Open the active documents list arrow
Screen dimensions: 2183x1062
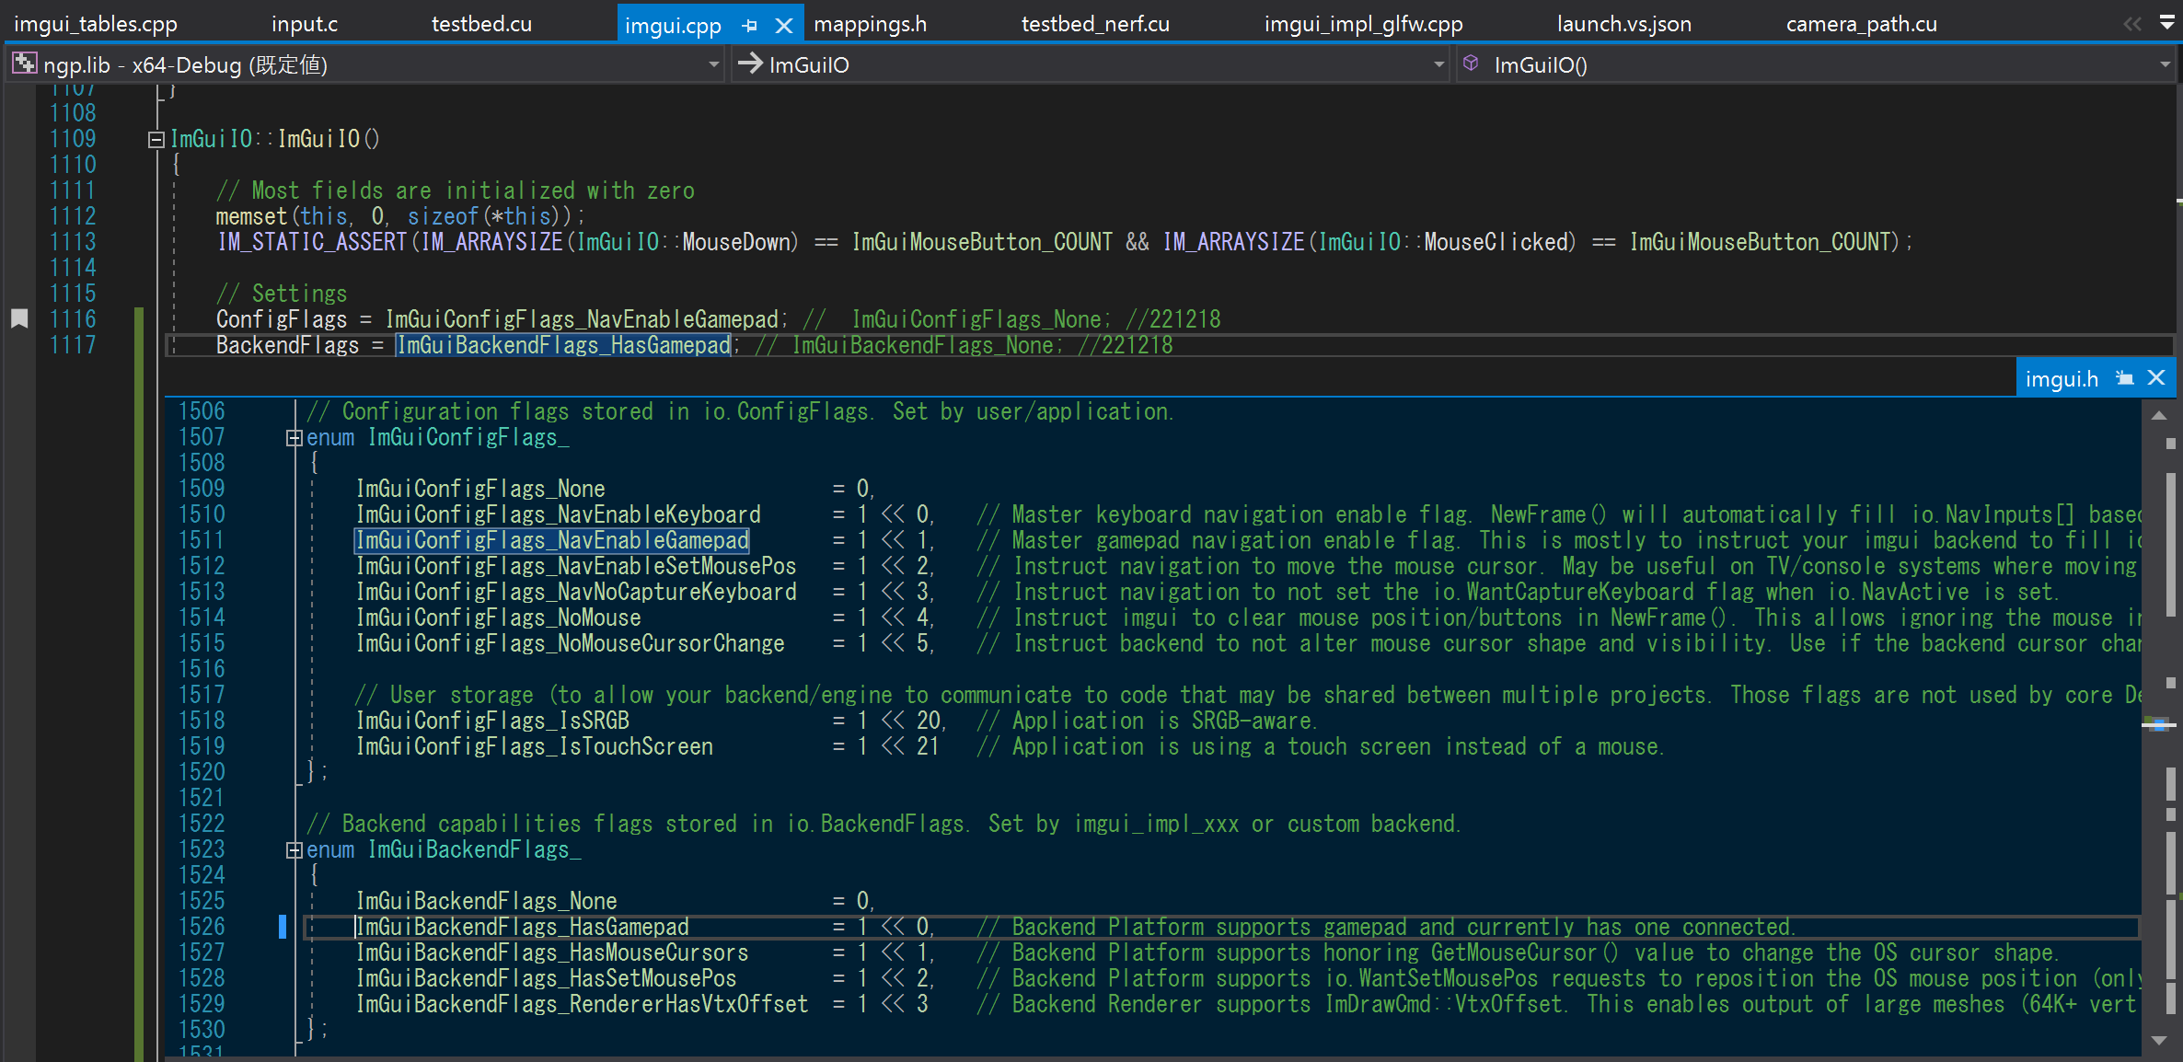[x=2167, y=22]
